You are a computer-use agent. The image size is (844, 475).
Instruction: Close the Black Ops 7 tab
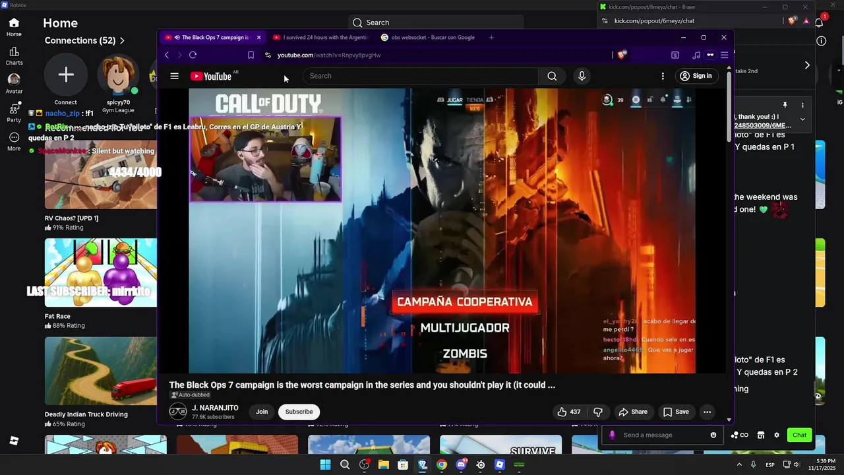click(258, 38)
